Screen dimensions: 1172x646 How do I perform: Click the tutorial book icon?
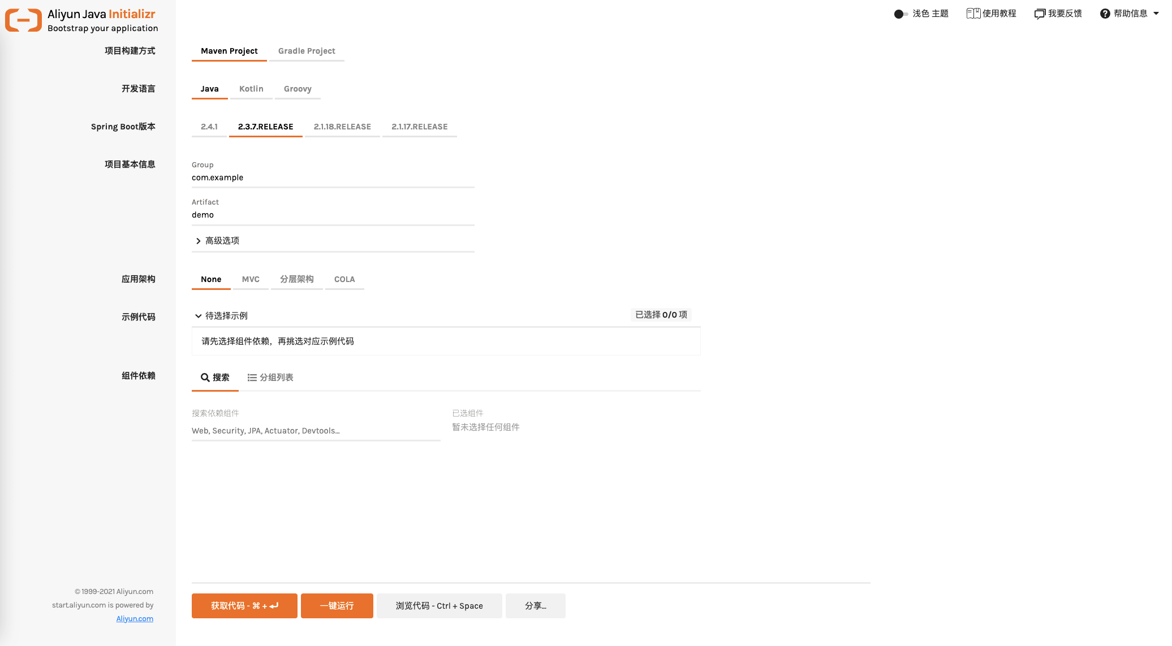click(973, 14)
